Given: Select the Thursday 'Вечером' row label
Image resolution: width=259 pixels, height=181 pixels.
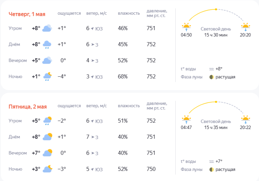Looking at the screenshot, I should coord(17,61).
